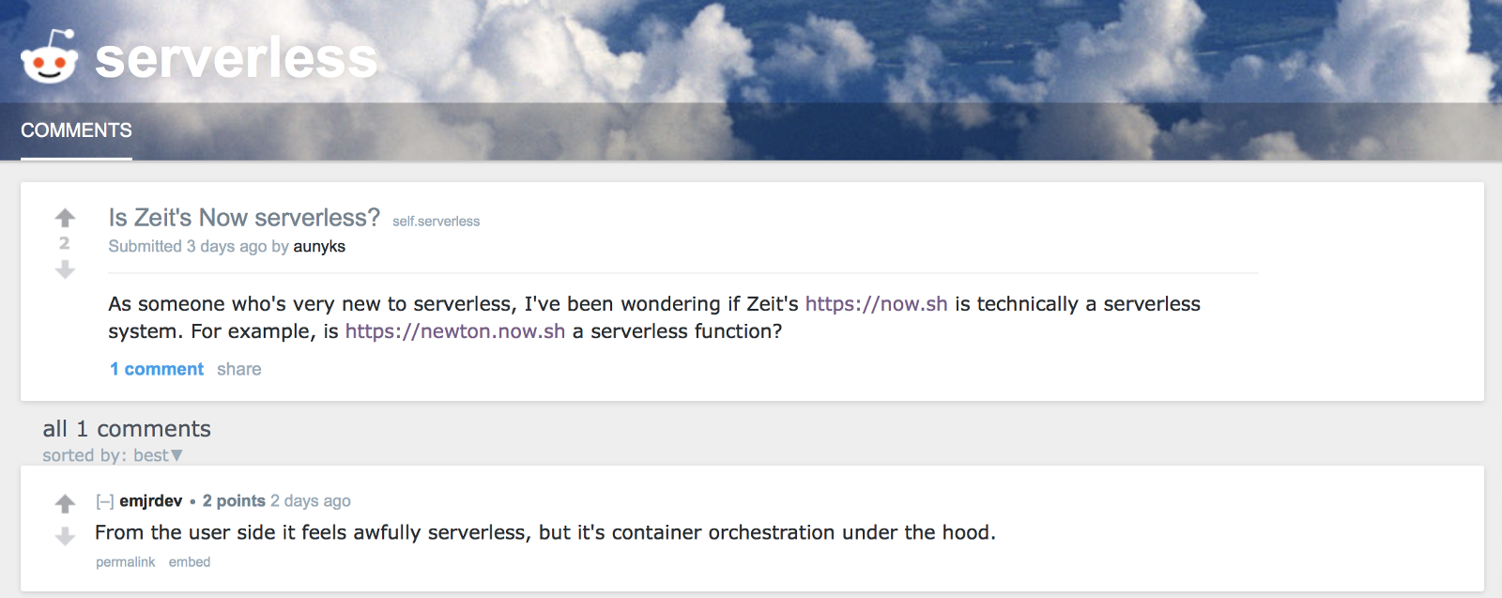
Task: Upvote the Zeit's Now serverless post
Action: tap(65, 218)
